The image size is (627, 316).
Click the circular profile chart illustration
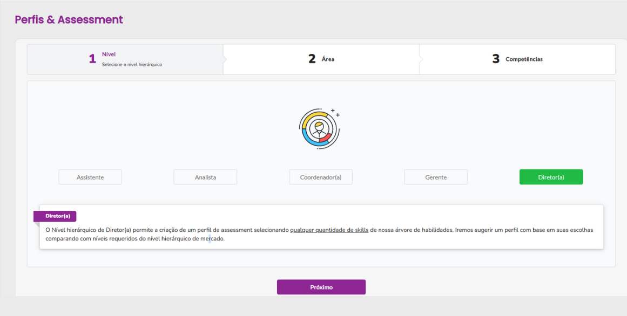[x=319, y=129]
